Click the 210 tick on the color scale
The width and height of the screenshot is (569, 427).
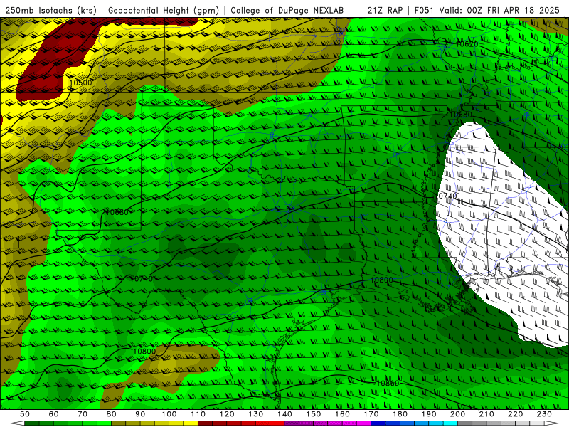click(x=486, y=414)
